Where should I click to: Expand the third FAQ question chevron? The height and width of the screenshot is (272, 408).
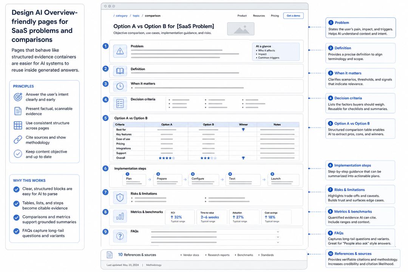278,242
